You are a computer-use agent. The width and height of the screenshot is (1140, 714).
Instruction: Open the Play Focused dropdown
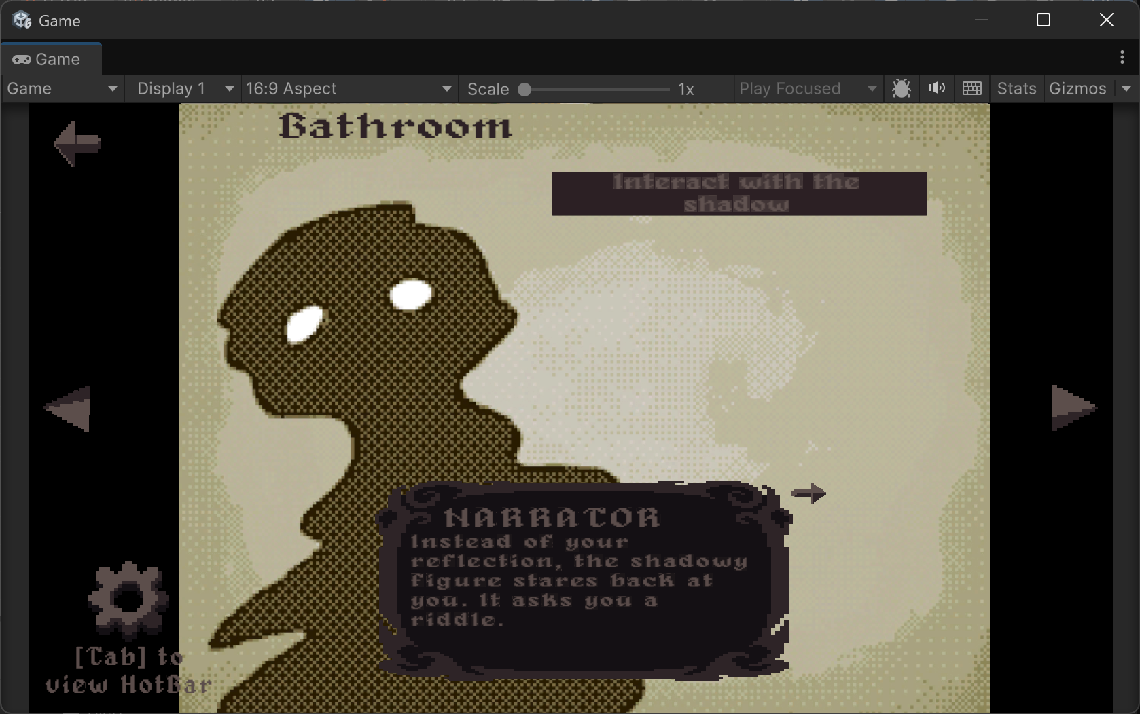click(x=808, y=89)
